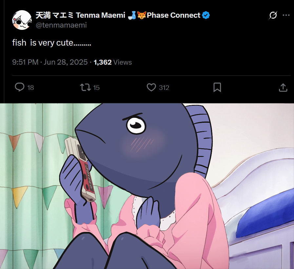
Task: Open the fish character image attachment
Action: (147, 186)
